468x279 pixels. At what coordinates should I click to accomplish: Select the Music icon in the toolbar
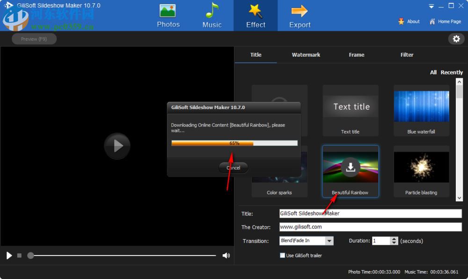[212, 15]
